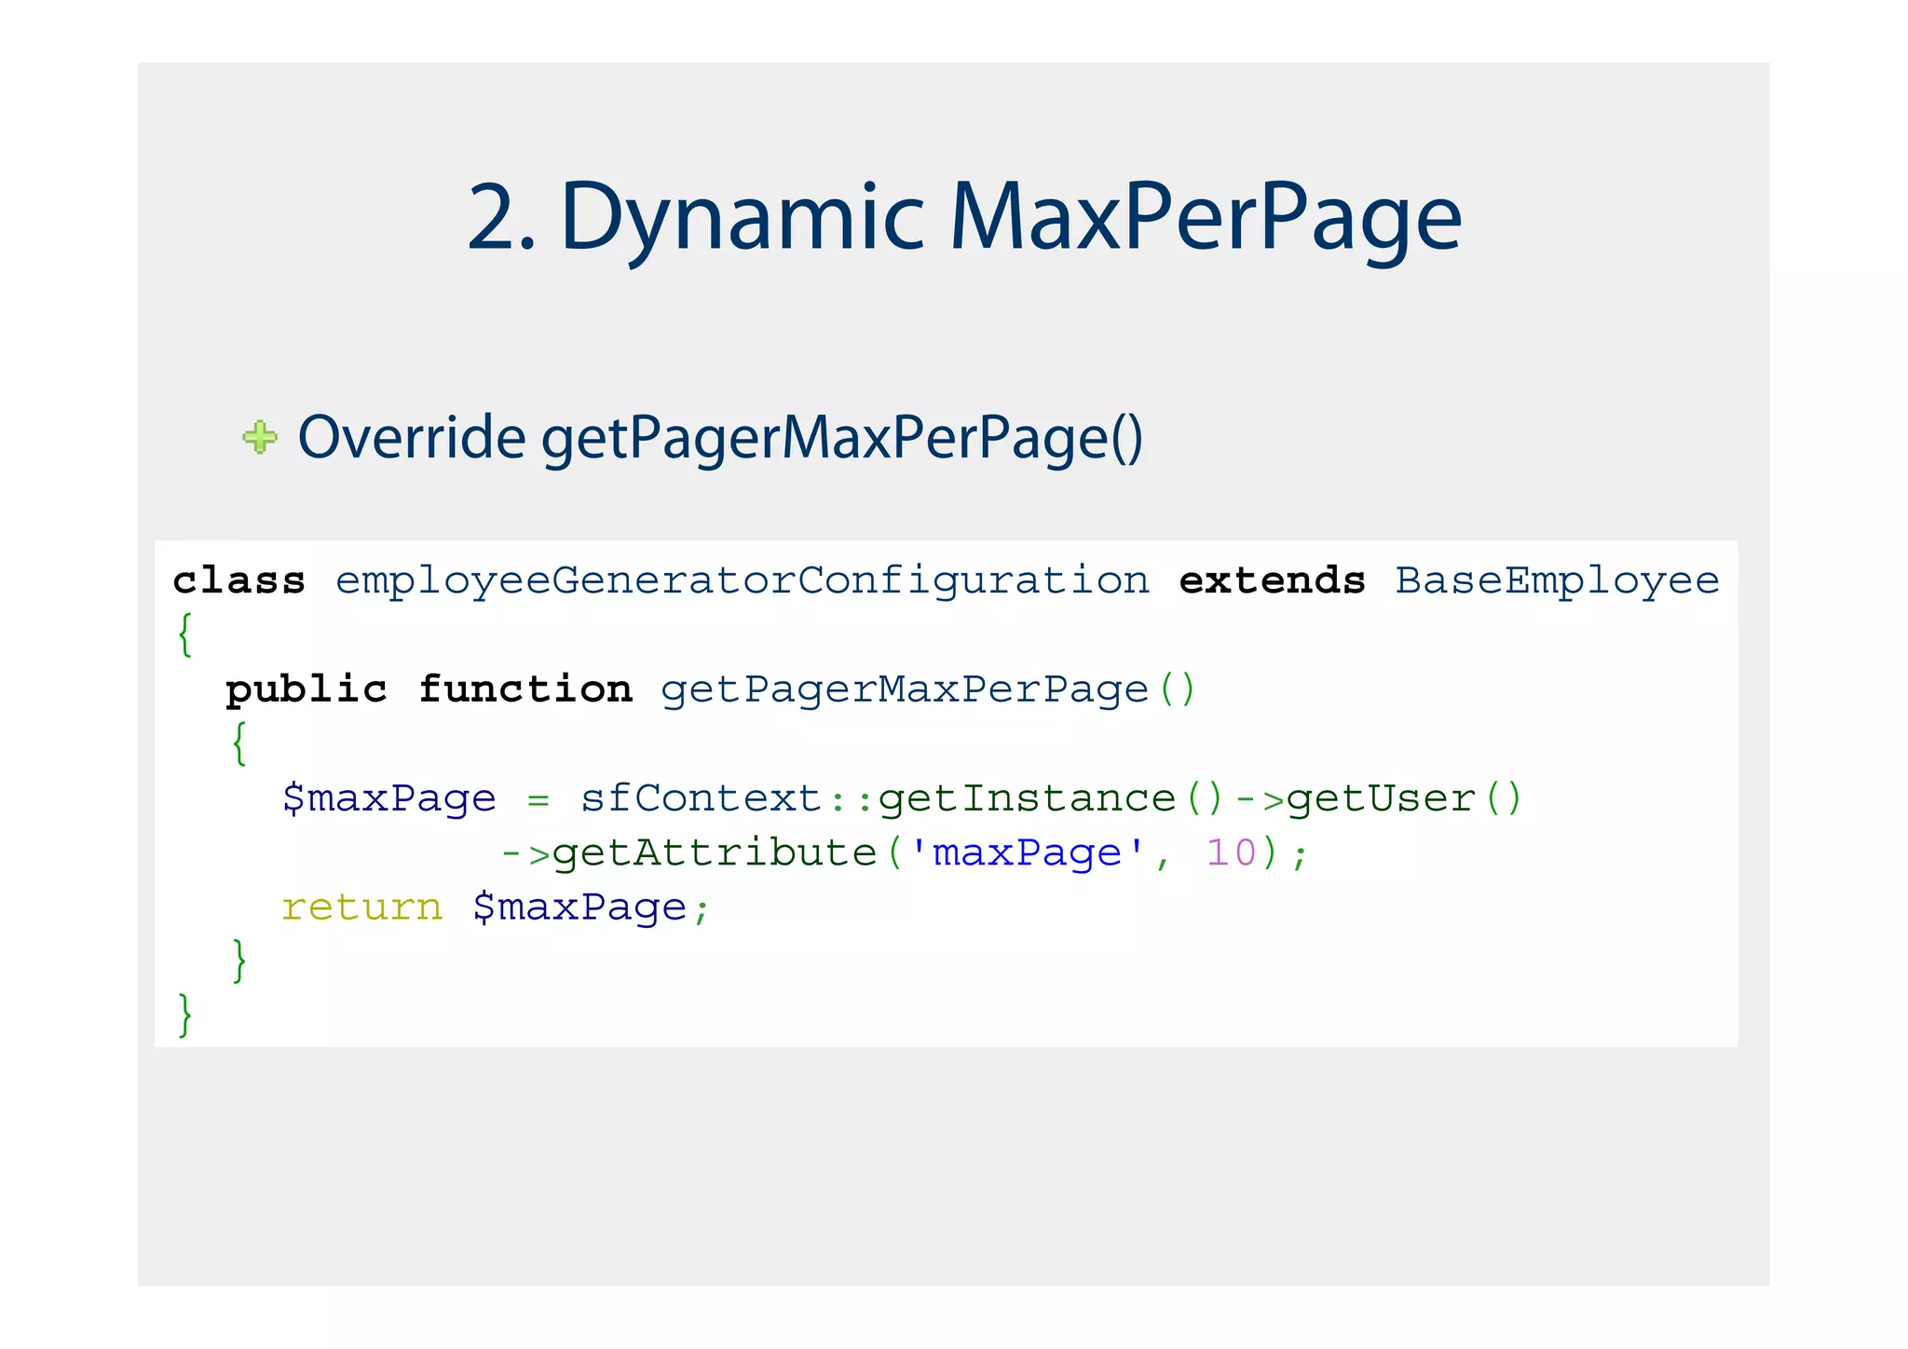Click 'getInstance()' method call
1908x1349 pixels.
pyautogui.click(x=1051, y=799)
